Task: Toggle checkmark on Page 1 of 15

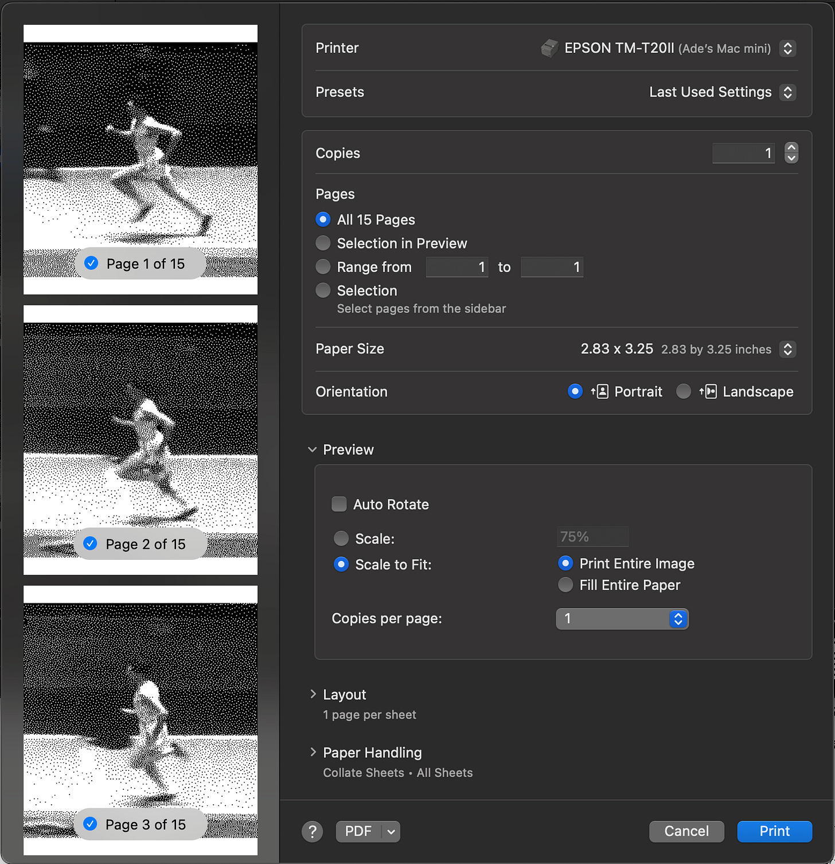Action: point(91,264)
